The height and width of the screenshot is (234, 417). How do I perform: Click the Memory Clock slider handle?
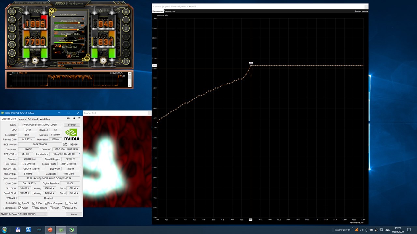click(73, 43)
